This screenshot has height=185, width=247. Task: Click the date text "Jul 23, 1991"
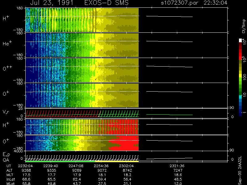pos(52,3)
